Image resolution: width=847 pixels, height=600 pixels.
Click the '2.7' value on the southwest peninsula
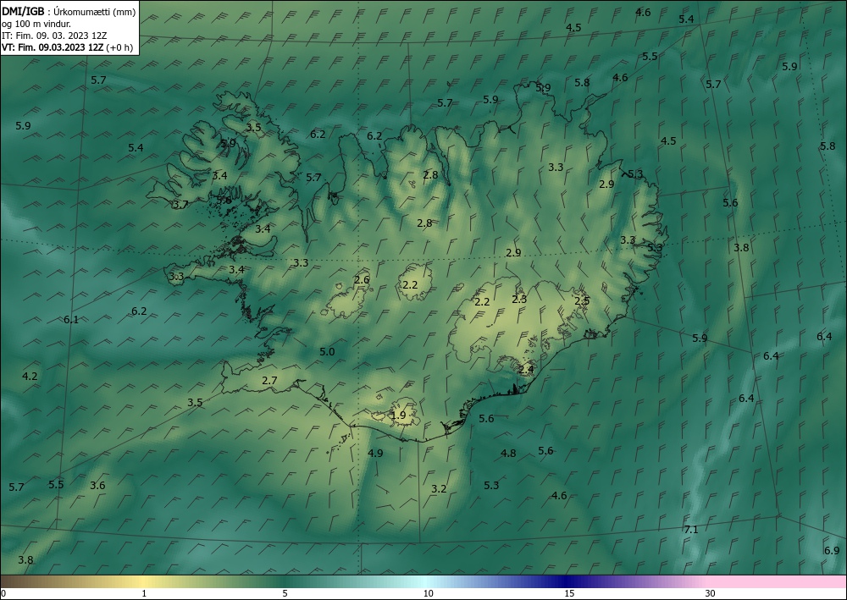point(269,381)
